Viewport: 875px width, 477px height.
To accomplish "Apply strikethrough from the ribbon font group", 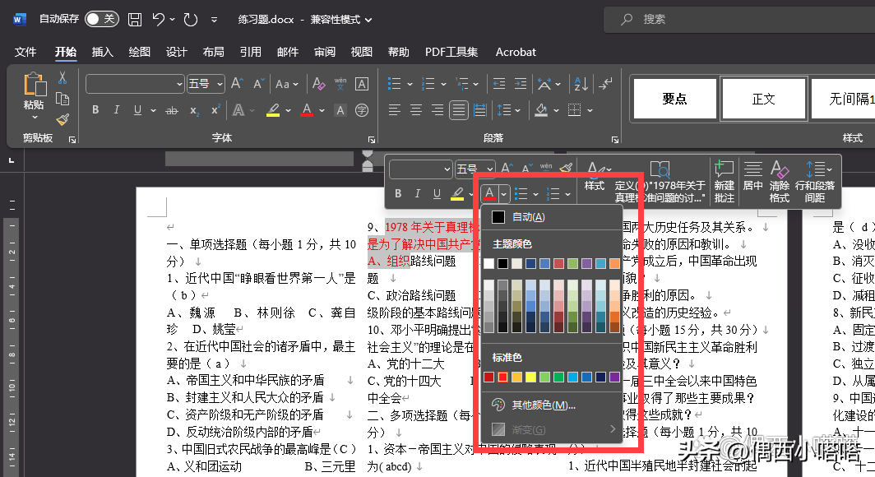I will coord(172,110).
